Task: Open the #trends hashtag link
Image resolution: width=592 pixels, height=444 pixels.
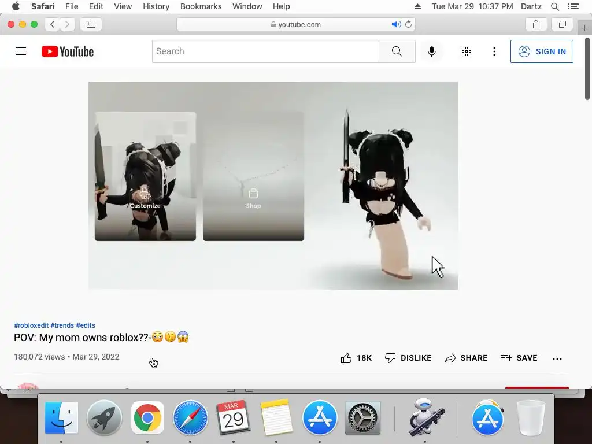Action: pos(62,325)
